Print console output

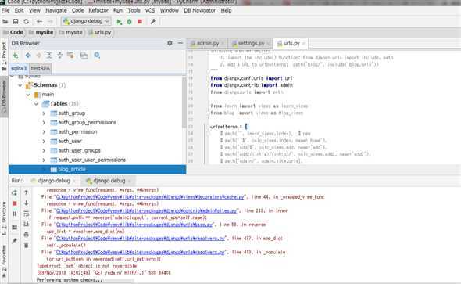coord(26,235)
